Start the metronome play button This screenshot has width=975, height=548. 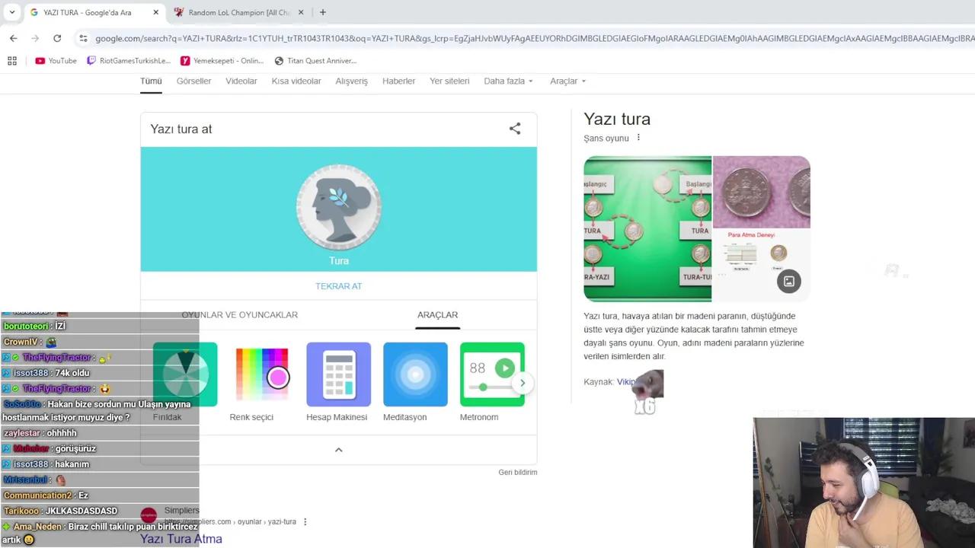click(x=505, y=368)
